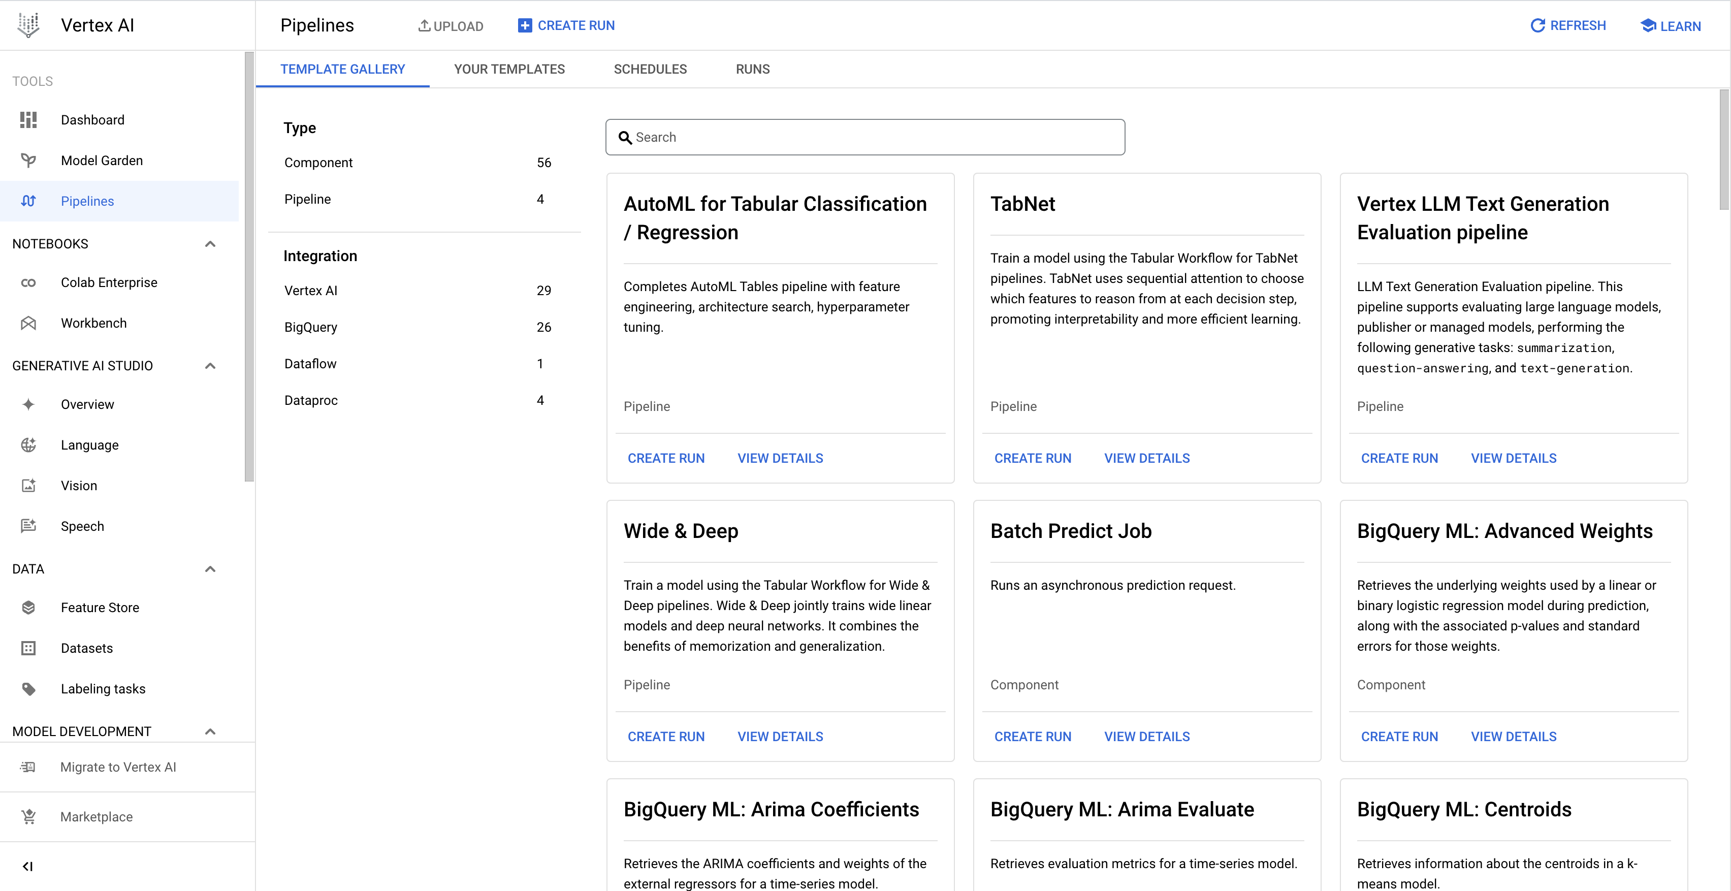Click the Pipelines icon in sidebar
The height and width of the screenshot is (891, 1731).
30,201
